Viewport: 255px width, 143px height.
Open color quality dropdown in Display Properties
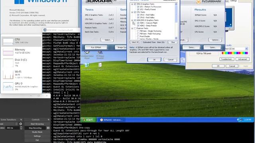[x=247, y=48]
